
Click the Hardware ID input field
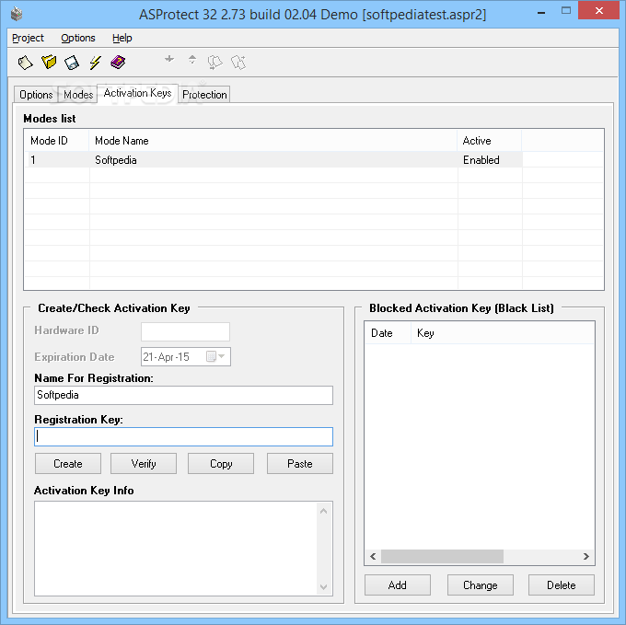pos(185,331)
